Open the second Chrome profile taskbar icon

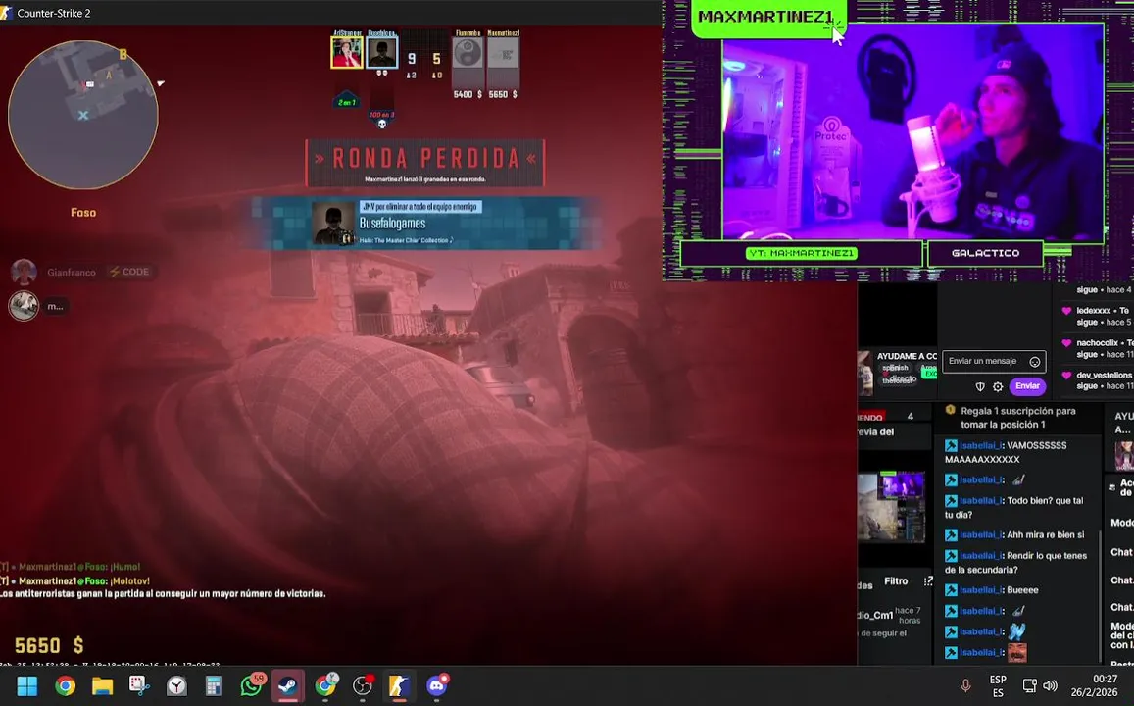325,684
